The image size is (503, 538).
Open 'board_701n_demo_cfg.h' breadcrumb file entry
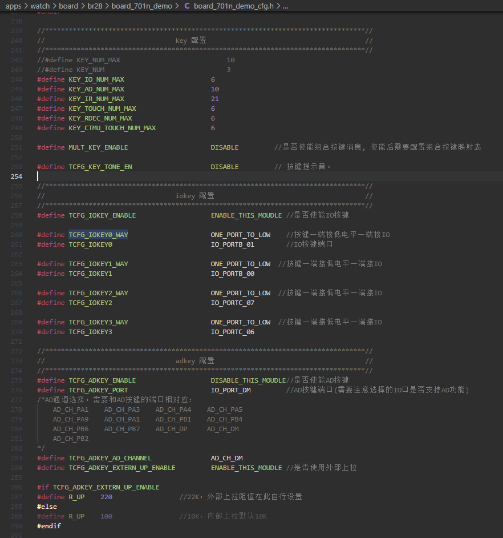coord(234,6)
